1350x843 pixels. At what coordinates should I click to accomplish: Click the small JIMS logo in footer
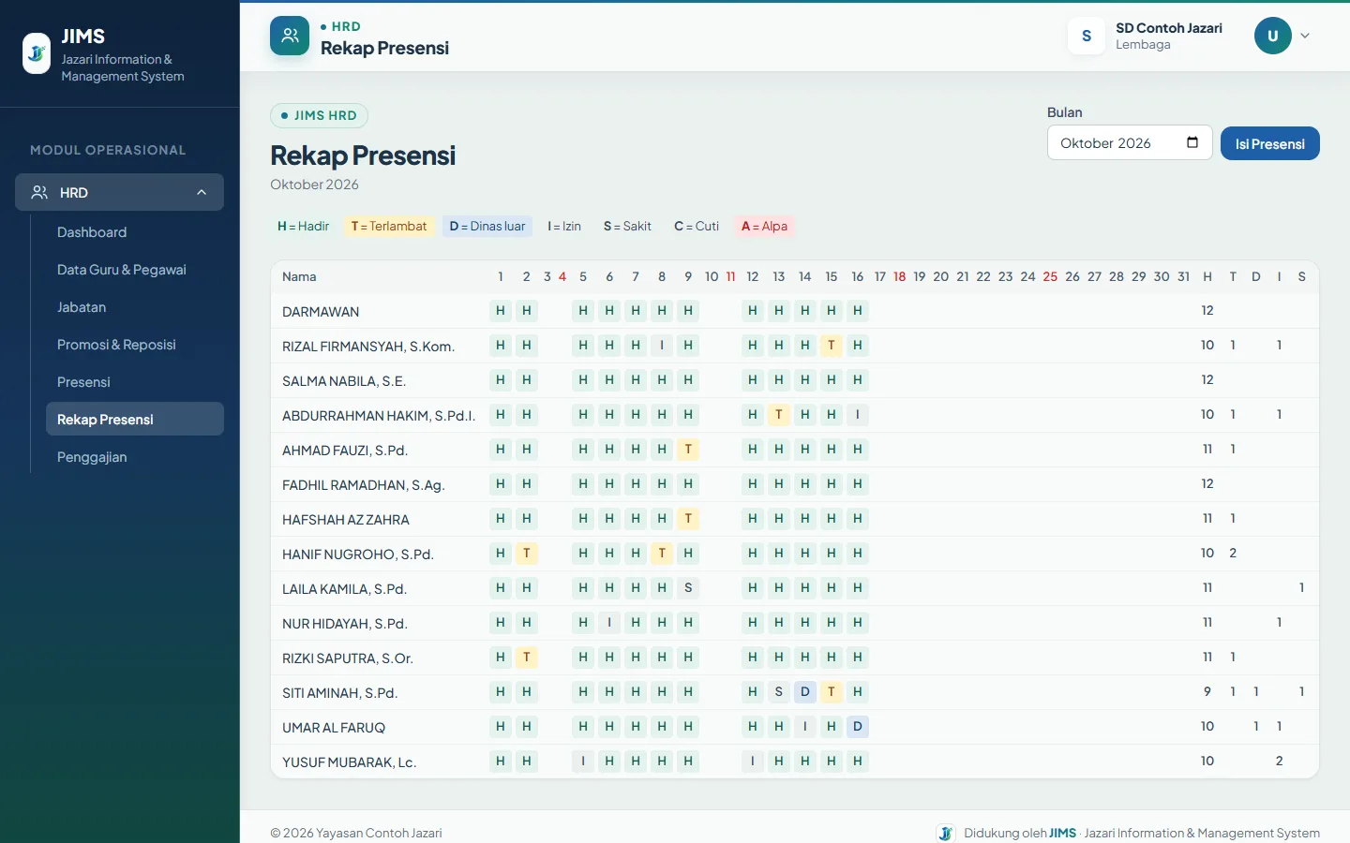(945, 833)
